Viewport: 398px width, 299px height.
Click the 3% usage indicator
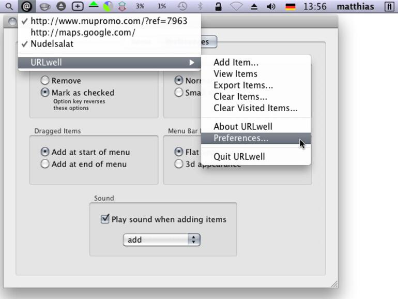tap(140, 6)
